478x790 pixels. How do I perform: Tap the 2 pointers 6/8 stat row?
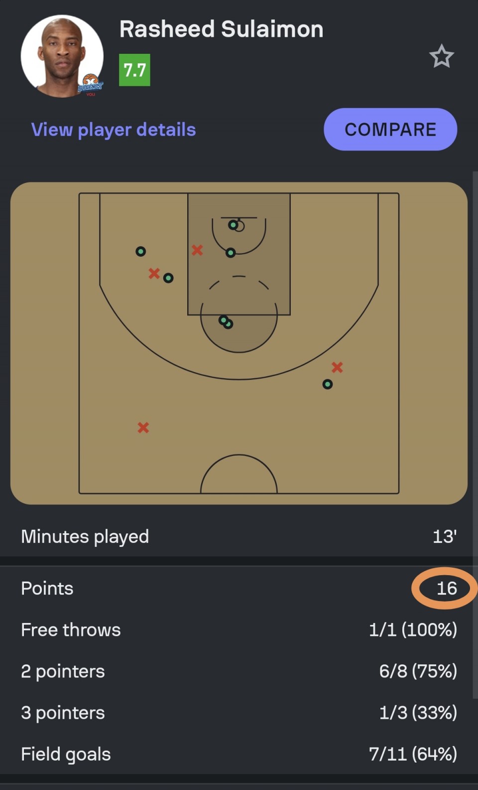coord(239,671)
